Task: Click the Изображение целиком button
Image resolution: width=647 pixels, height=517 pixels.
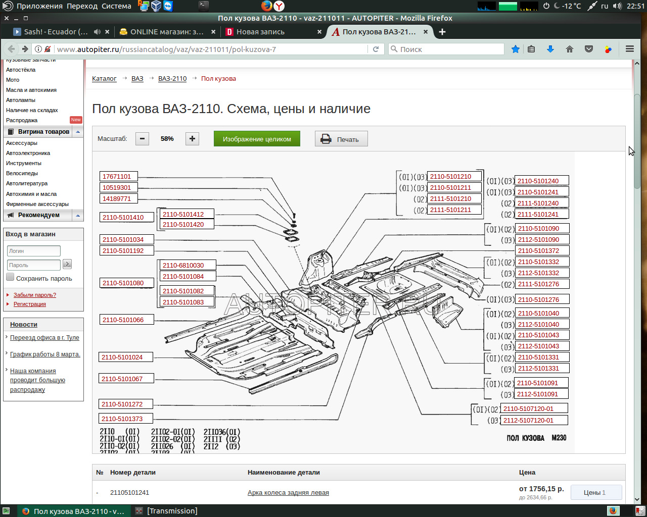Action: pyautogui.click(x=257, y=139)
